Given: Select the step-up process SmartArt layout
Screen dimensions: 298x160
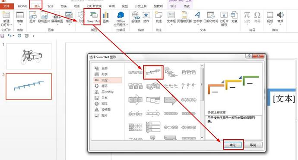Looking at the screenshot, I should coord(153,72).
